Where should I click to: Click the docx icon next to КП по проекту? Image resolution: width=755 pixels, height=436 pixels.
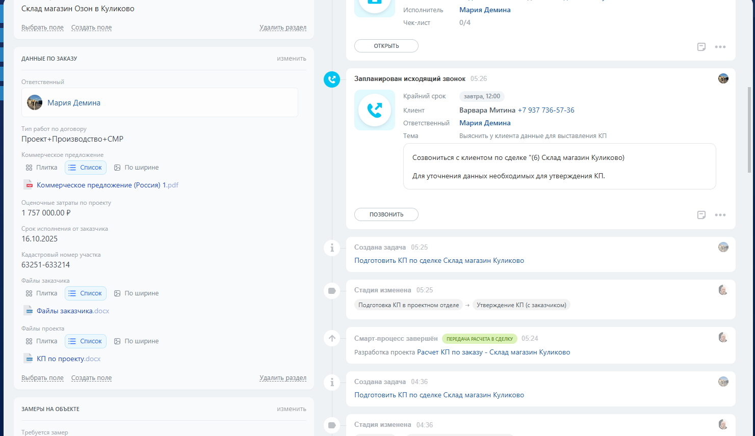pos(29,359)
